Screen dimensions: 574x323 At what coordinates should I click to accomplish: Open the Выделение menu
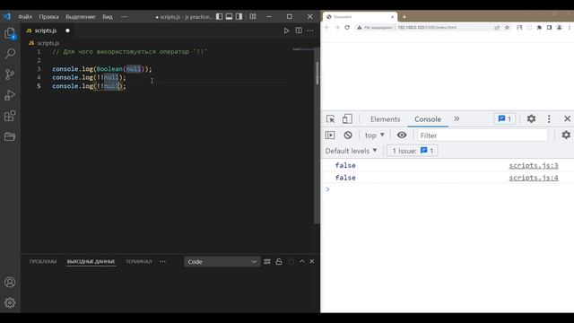pyautogui.click(x=81, y=17)
